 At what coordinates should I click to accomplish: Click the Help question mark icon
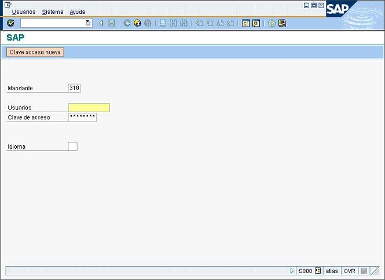272,23
